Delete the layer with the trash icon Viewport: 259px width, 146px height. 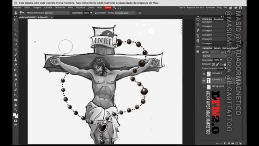click(x=240, y=143)
